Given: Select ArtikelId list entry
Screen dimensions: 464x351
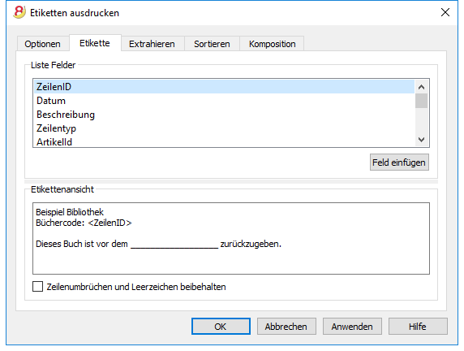Looking at the screenshot, I should point(224,141).
